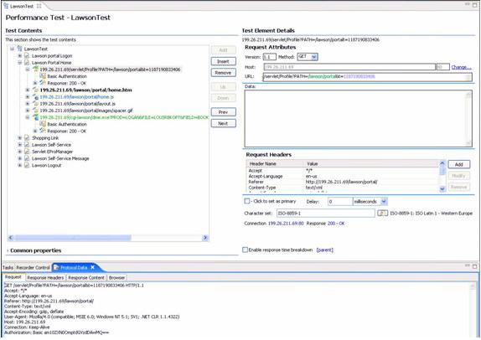The height and width of the screenshot is (340, 481).
Task: Select the Response Headers sub-tab
Action: coord(45,278)
